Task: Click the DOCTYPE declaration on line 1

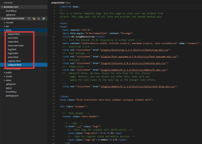Action: [70, 7]
